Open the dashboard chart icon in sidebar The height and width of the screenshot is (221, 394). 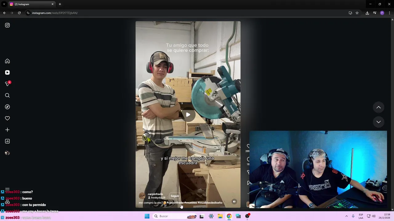tap(7, 141)
